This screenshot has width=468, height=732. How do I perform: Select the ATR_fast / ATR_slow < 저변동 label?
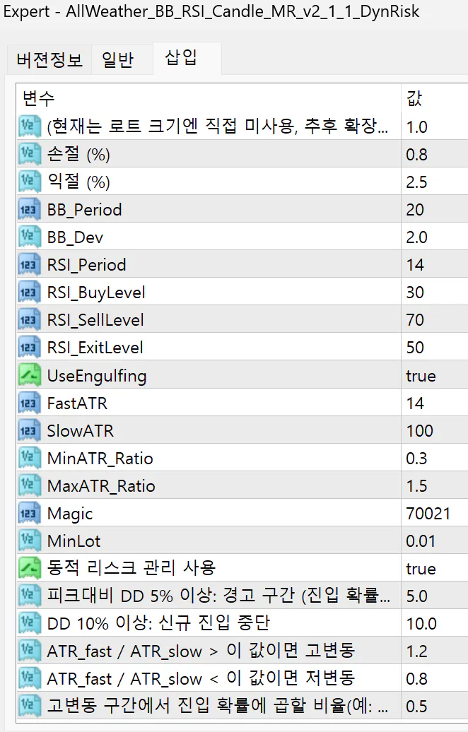pyautogui.click(x=201, y=678)
